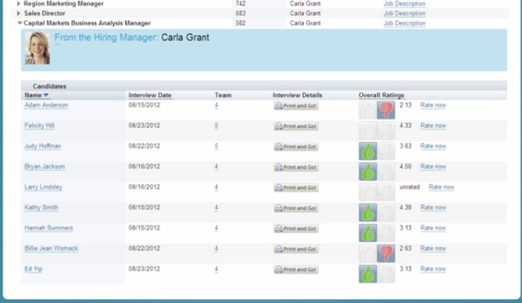This screenshot has height=303, width=522.
Task: Give Larry Lindsley a thumbs down
Action: pos(386,191)
